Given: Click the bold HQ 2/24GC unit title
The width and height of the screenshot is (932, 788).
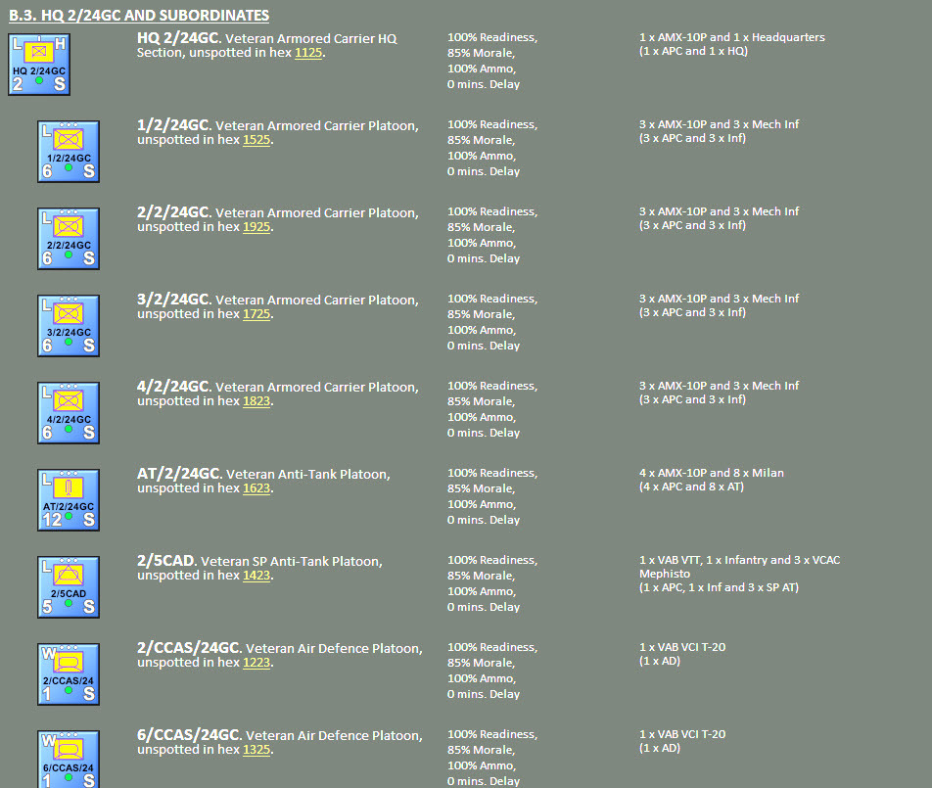Looking at the screenshot, I should 179,38.
